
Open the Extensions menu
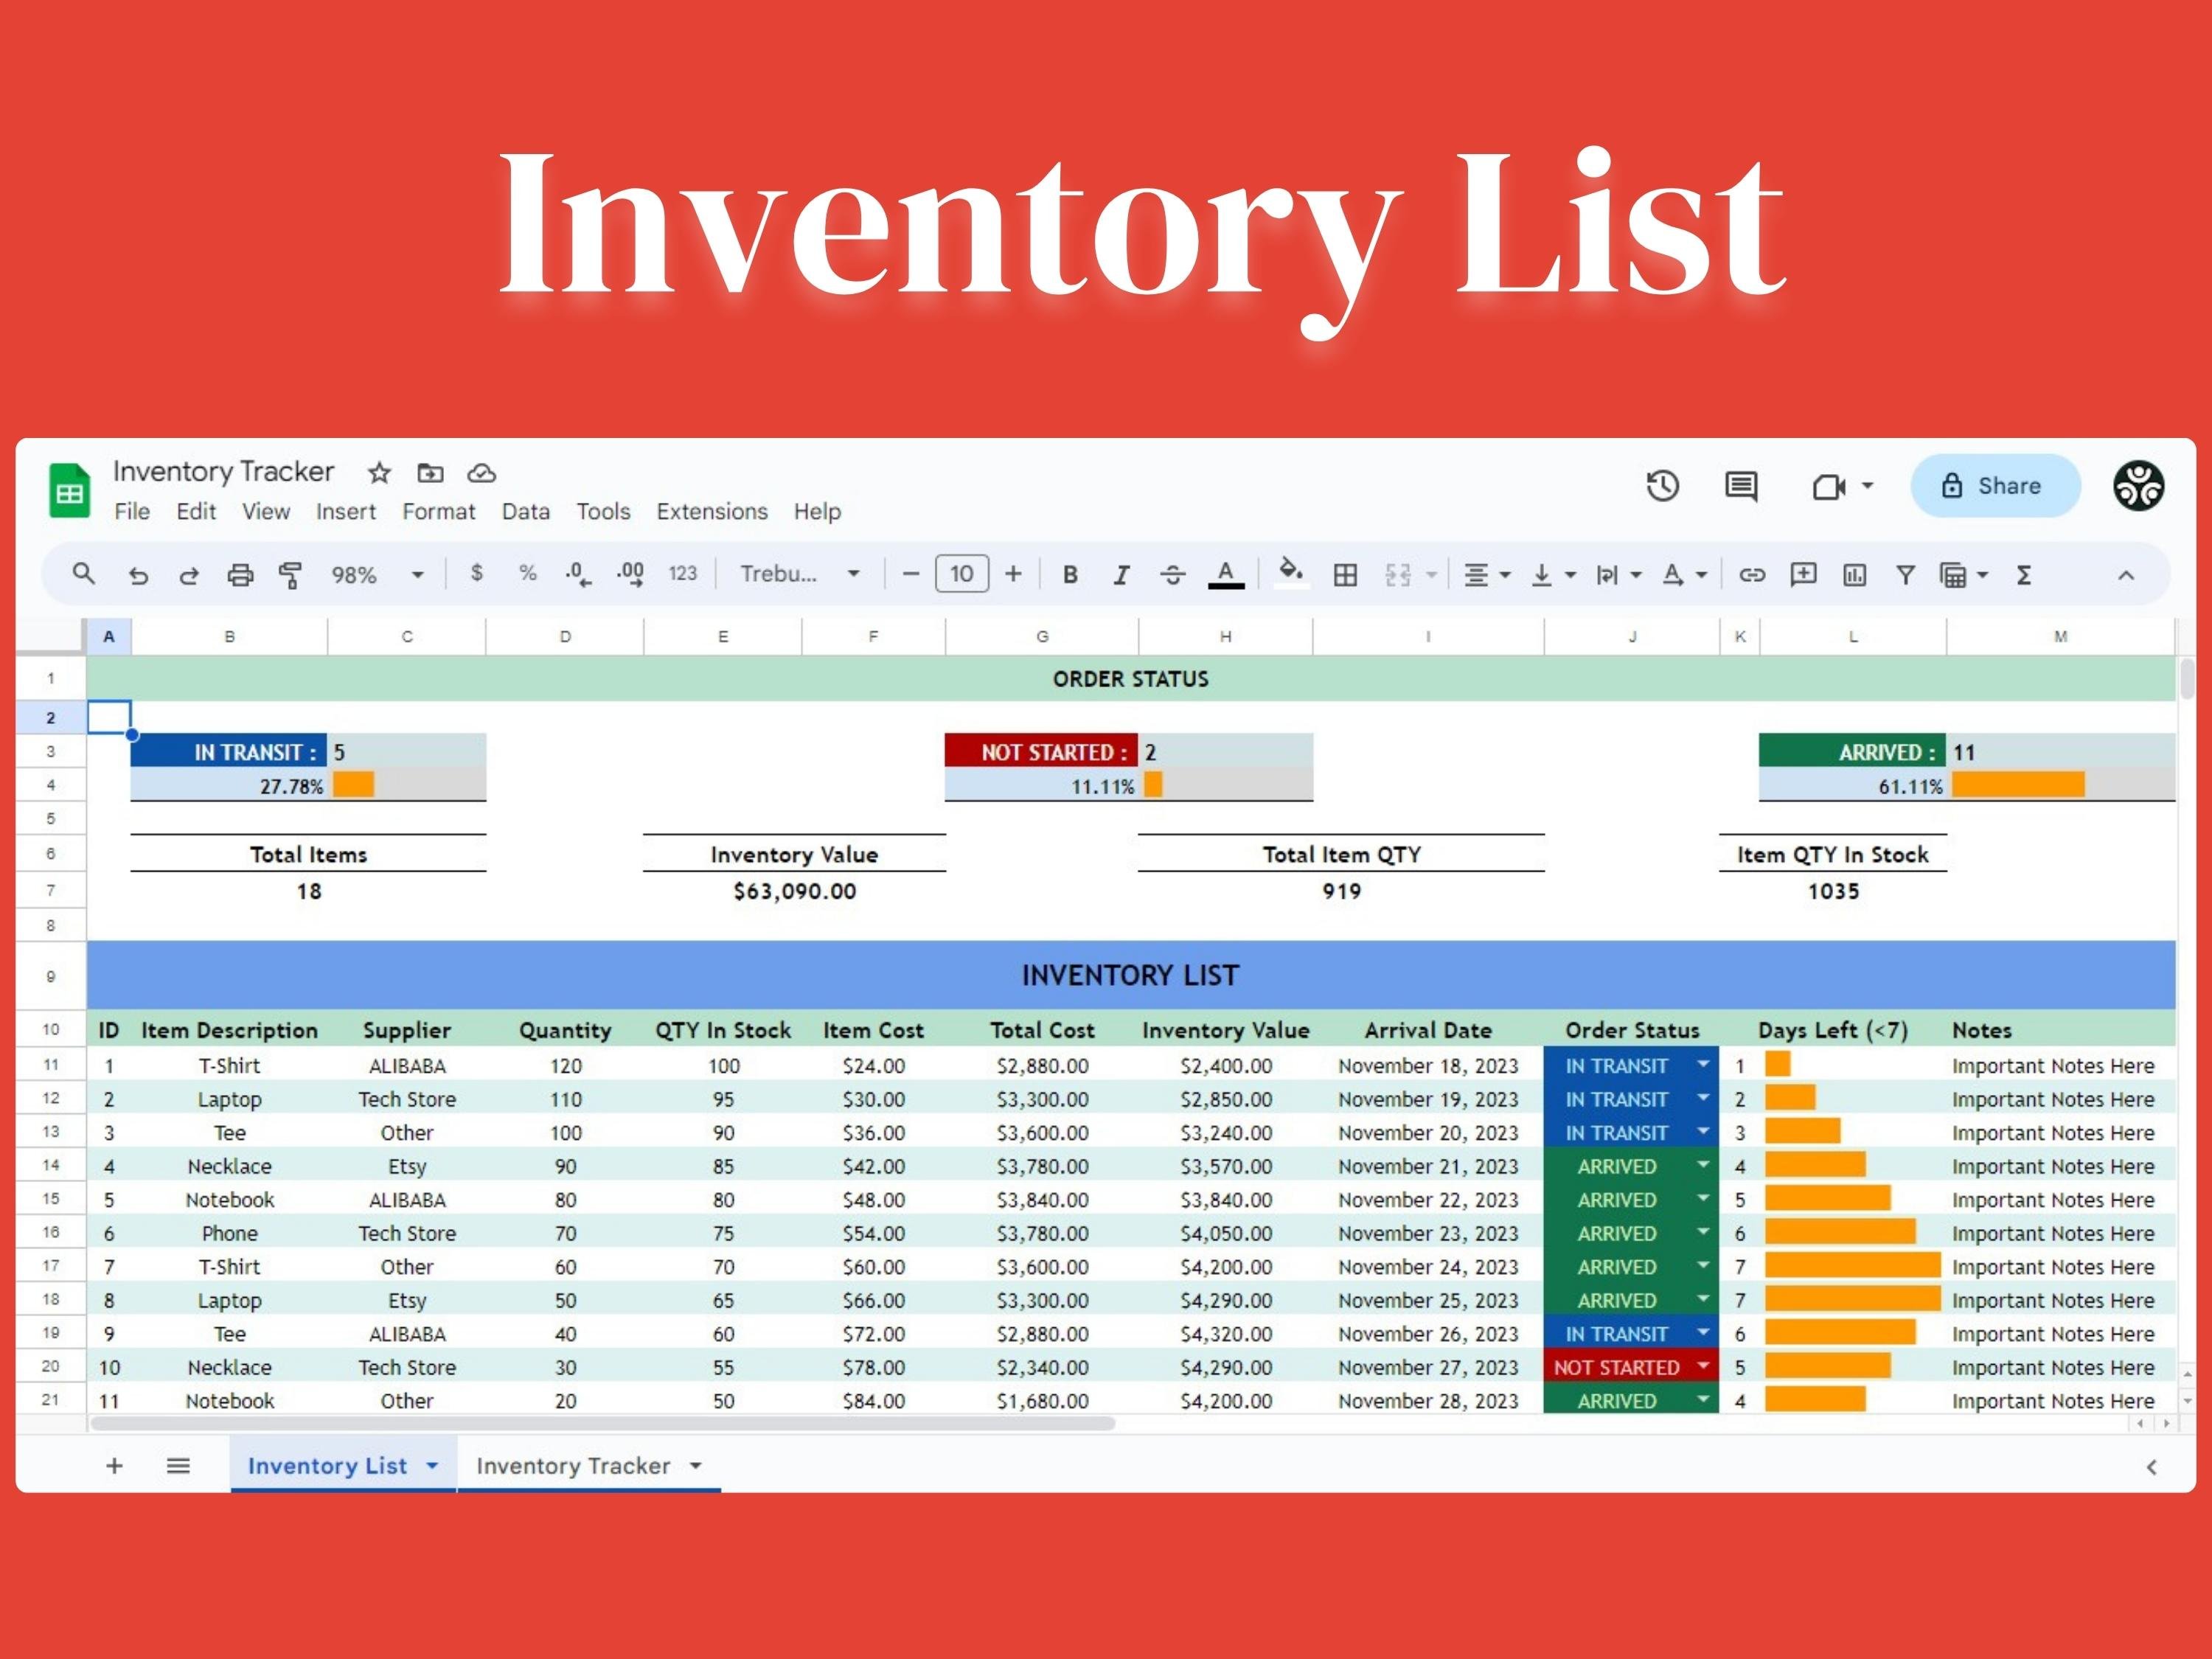point(711,512)
